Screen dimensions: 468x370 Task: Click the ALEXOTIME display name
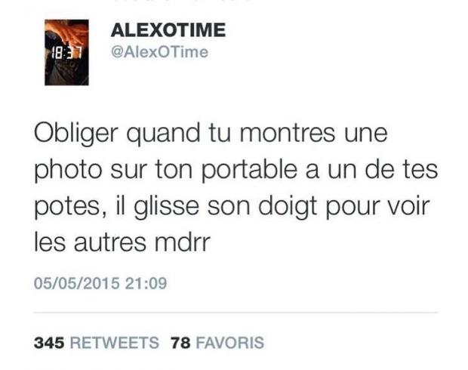point(168,30)
